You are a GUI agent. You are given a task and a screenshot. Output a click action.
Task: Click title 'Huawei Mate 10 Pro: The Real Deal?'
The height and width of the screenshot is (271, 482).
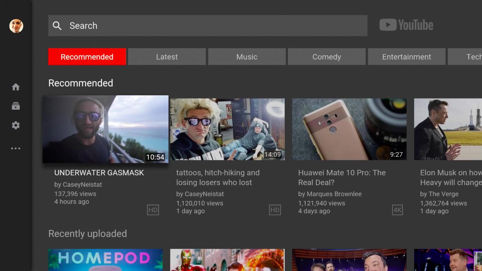(342, 177)
